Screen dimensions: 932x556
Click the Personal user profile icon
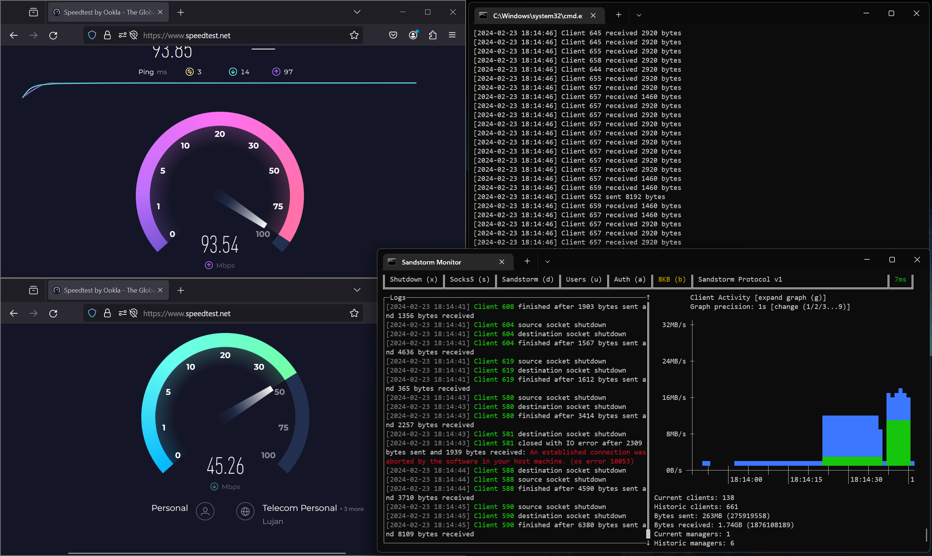point(205,511)
